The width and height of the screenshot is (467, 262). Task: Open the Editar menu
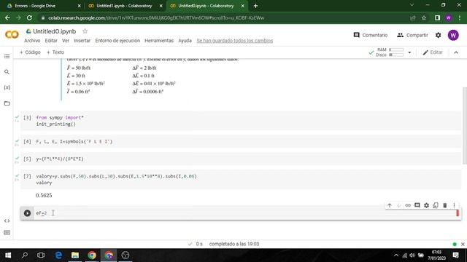51,41
